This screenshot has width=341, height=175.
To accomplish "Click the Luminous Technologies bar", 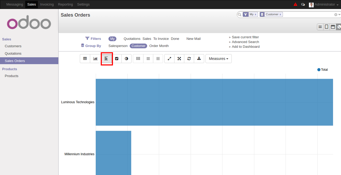I will point(214,102).
